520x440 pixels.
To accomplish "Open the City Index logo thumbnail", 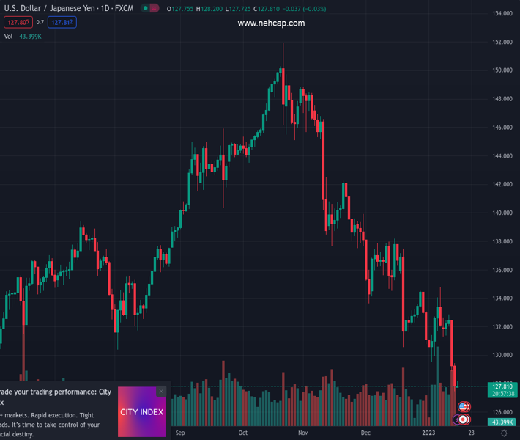I will pyautogui.click(x=142, y=412).
